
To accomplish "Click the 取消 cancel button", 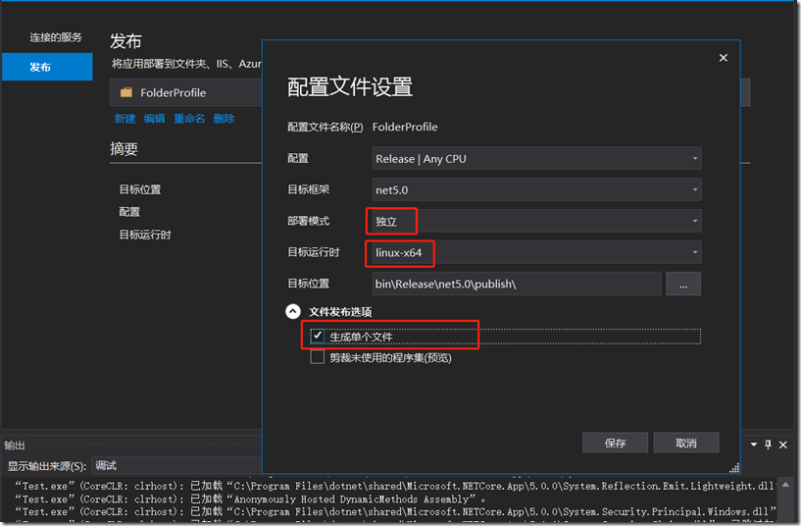I will click(686, 443).
